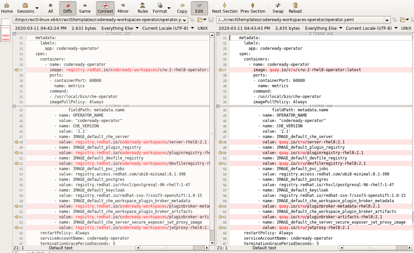Open the Sessions dropdown arrow

tap(37, 8)
